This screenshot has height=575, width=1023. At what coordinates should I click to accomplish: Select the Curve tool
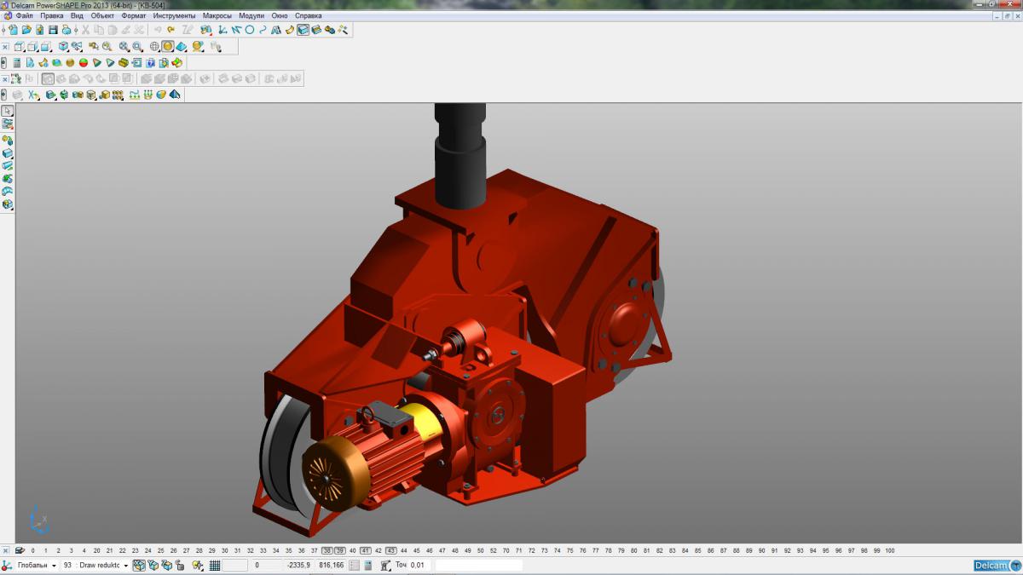coord(263,29)
